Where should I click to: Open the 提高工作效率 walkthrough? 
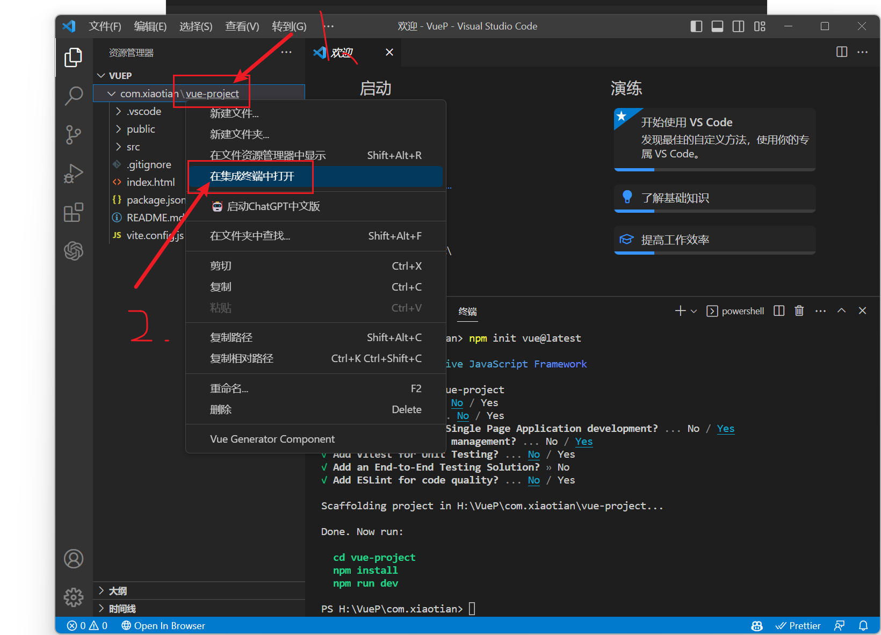(714, 240)
